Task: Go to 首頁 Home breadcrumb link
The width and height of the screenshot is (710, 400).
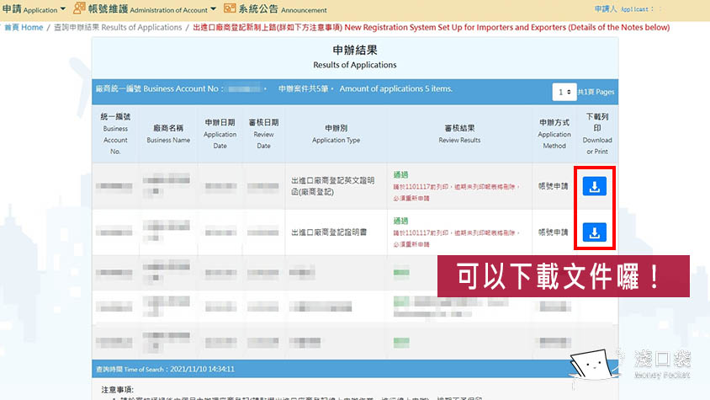Action: pyautogui.click(x=24, y=27)
